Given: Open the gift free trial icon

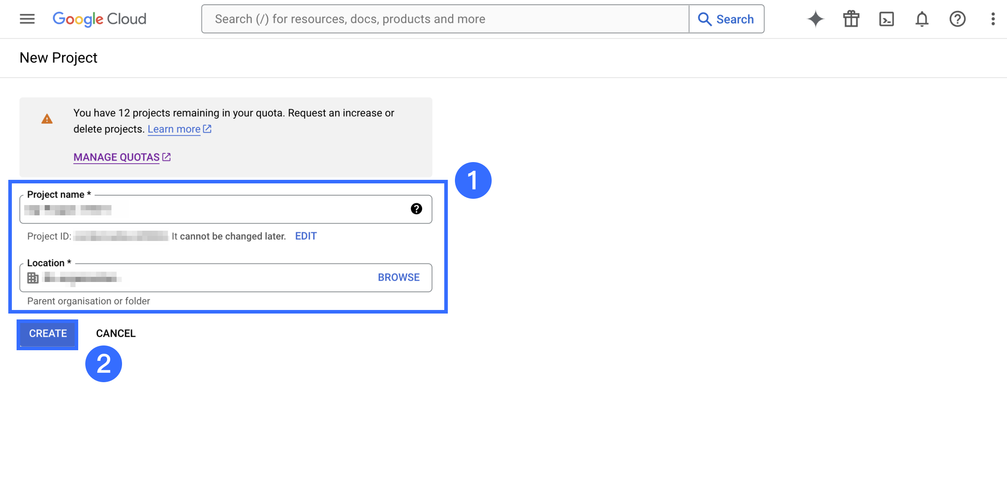Looking at the screenshot, I should (x=851, y=19).
